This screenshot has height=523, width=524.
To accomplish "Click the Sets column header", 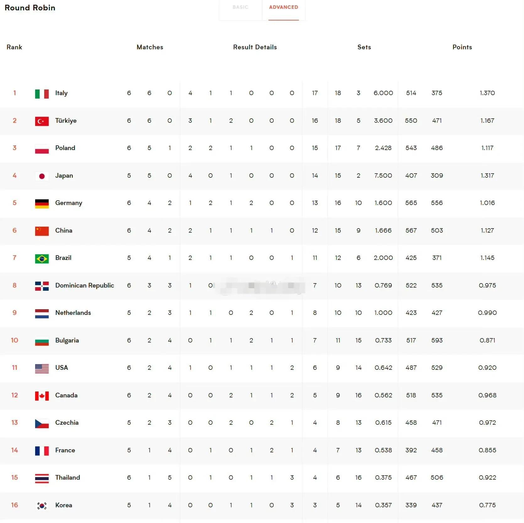I will coord(364,47).
